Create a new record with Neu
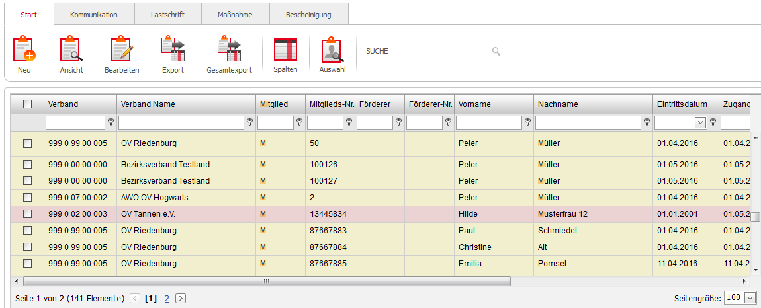761x308 pixels. (x=24, y=49)
